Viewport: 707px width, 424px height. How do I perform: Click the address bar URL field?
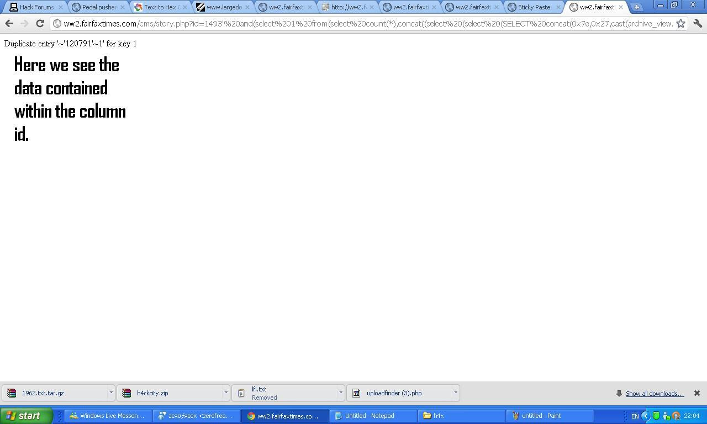pos(368,24)
